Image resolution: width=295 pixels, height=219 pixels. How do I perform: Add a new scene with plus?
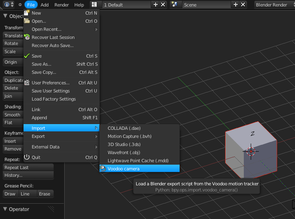click(236, 4)
